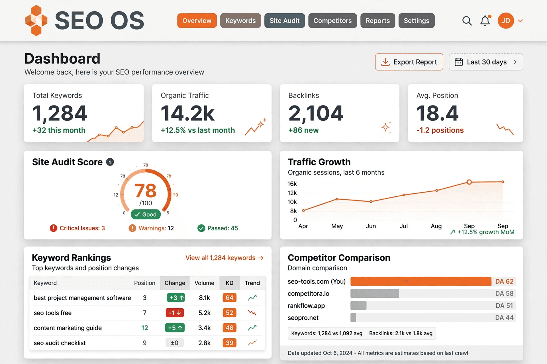
Task: Click the calendar icon in date range
Action: (x=459, y=62)
